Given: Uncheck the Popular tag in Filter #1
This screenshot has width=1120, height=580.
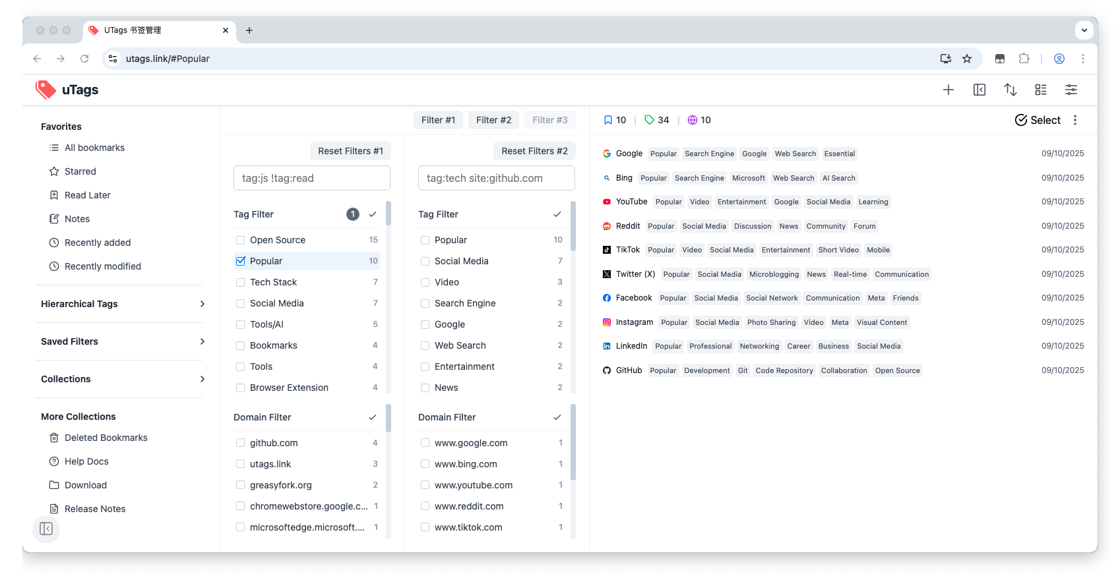Looking at the screenshot, I should click(241, 261).
